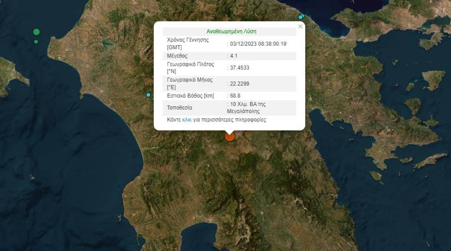Select the longitude value 22.2299

[x=240, y=84]
